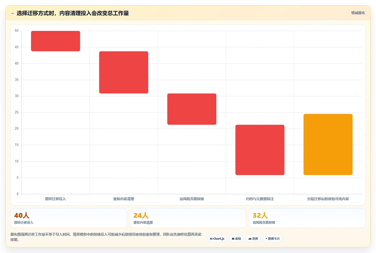
Task: Click the x-axis label 分层迁移后的首批可用内容
Action: [x=328, y=199]
